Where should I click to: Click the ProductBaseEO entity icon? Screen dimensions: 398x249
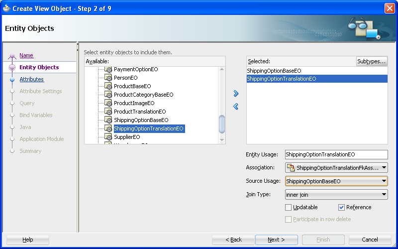click(108, 86)
